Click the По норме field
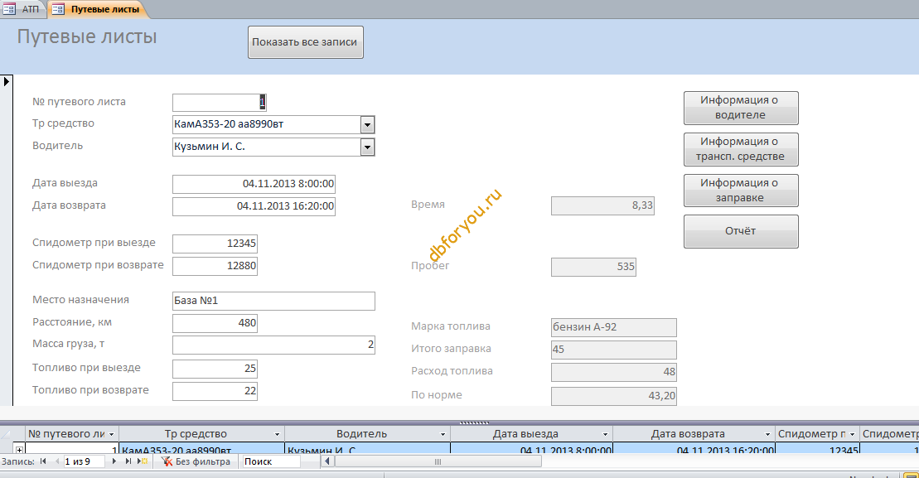919x478 pixels. [x=614, y=396]
